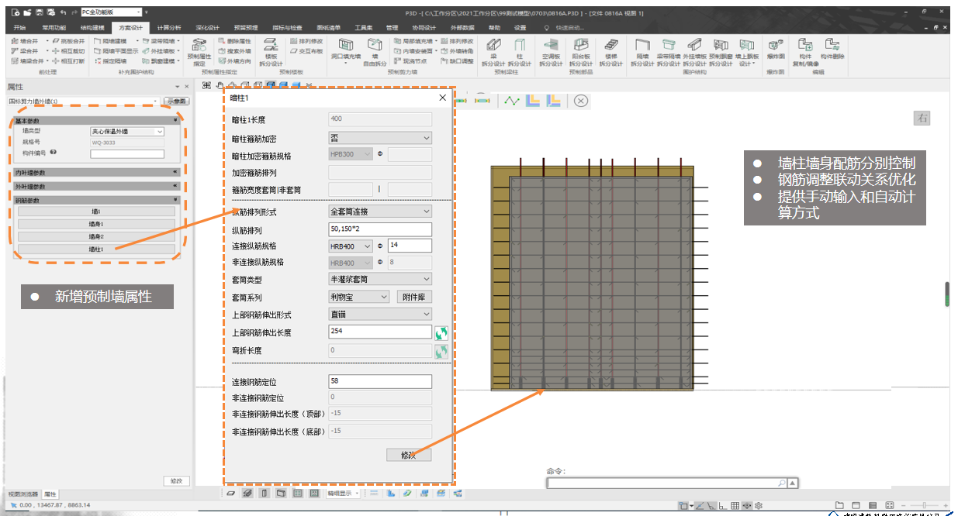This screenshot has height=516, width=958.
Task: Expand the 墙类型 combo box
Action: [127, 132]
